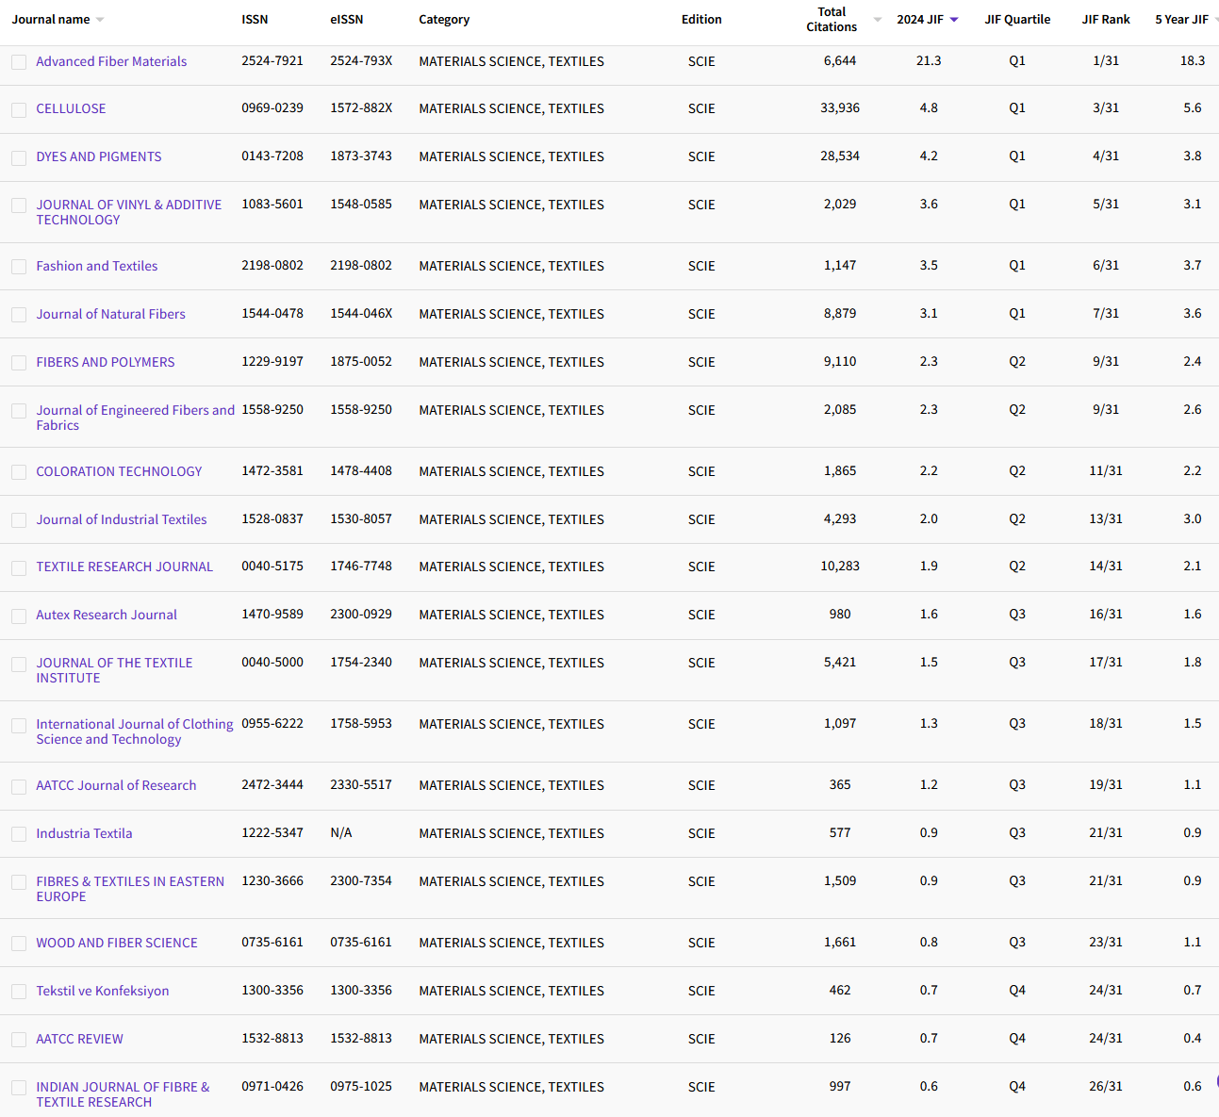The height and width of the screenshot is (1117, 1219).
Task: Select the checkbox beside WOOD AND FIBER SCIENCE
Action: click(19, 943)
